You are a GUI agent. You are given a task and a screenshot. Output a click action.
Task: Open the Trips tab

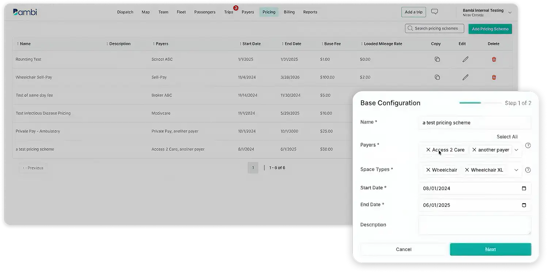coord(229,12)
